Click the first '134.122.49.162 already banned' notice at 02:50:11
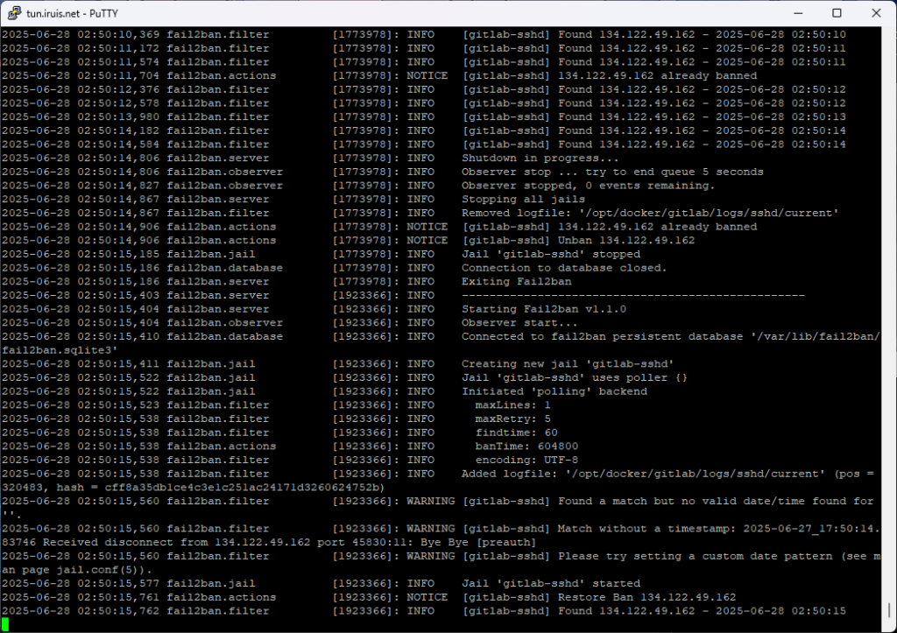The height and width of the screenshot is (633, 897). pos(657,75)
